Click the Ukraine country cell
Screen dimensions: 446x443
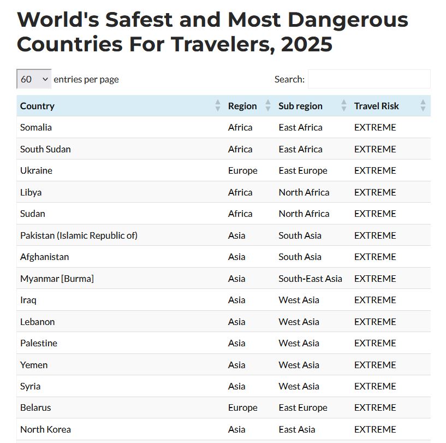[36, 170]
